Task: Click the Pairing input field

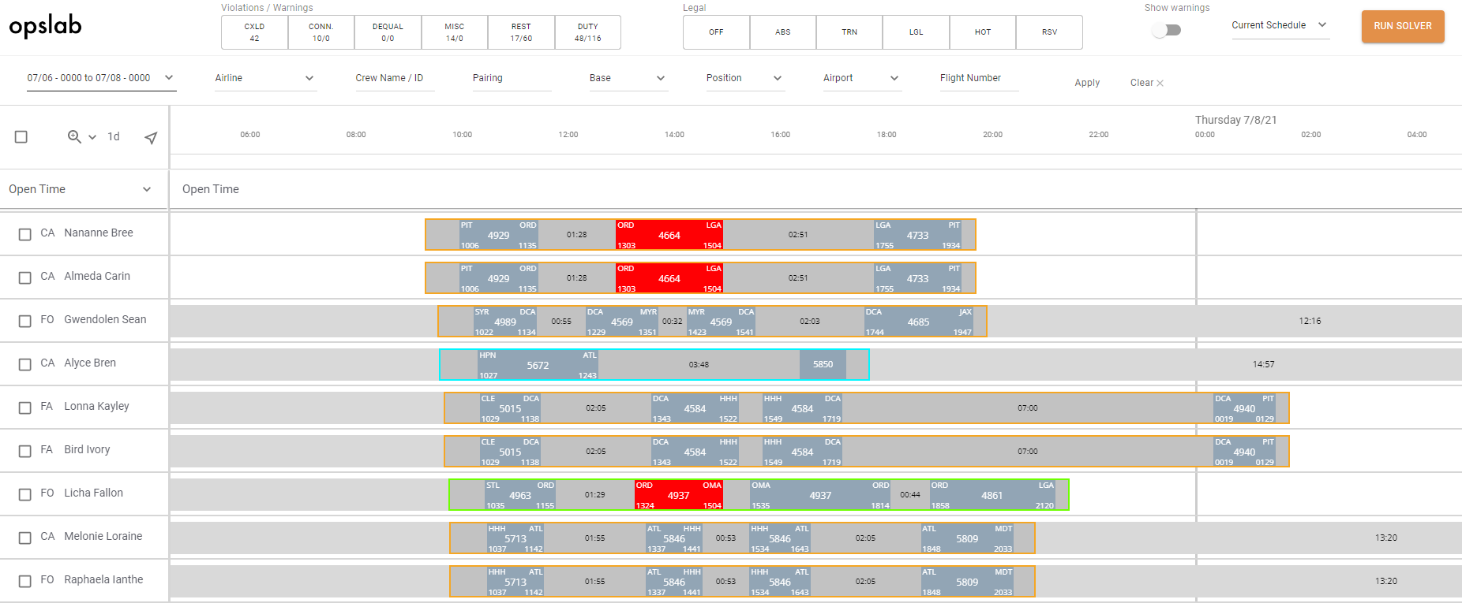Action: point(512,78)
